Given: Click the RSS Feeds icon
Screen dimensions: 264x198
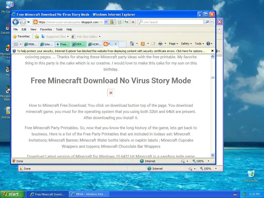Looking at the screenshot, I should 143,44.
